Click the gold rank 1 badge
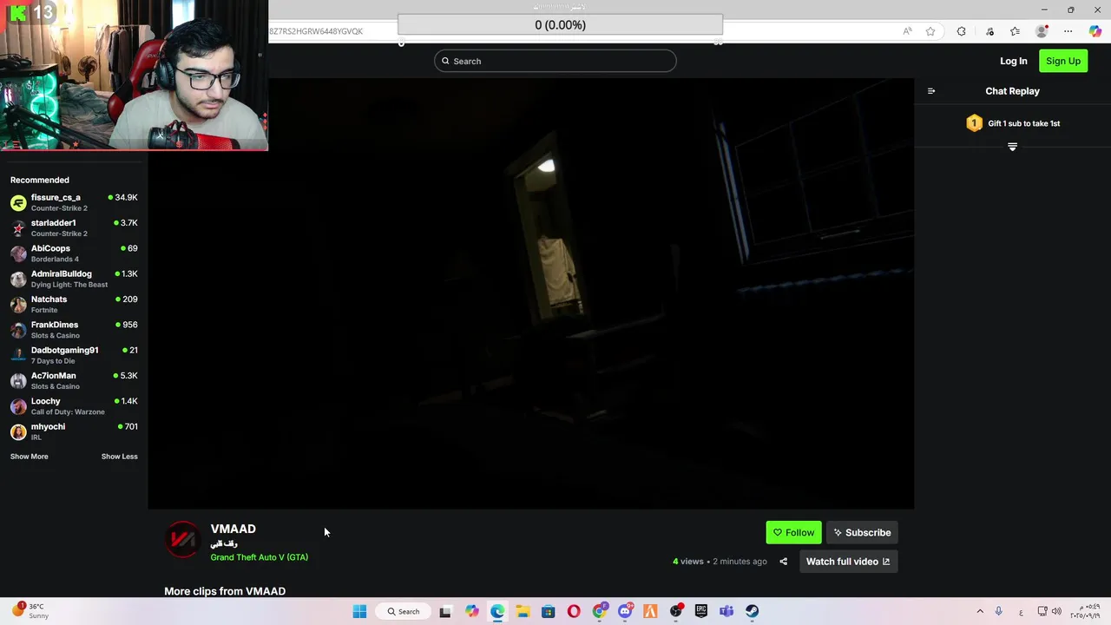This screenshot has width=1111, height=625. (974, 123)
